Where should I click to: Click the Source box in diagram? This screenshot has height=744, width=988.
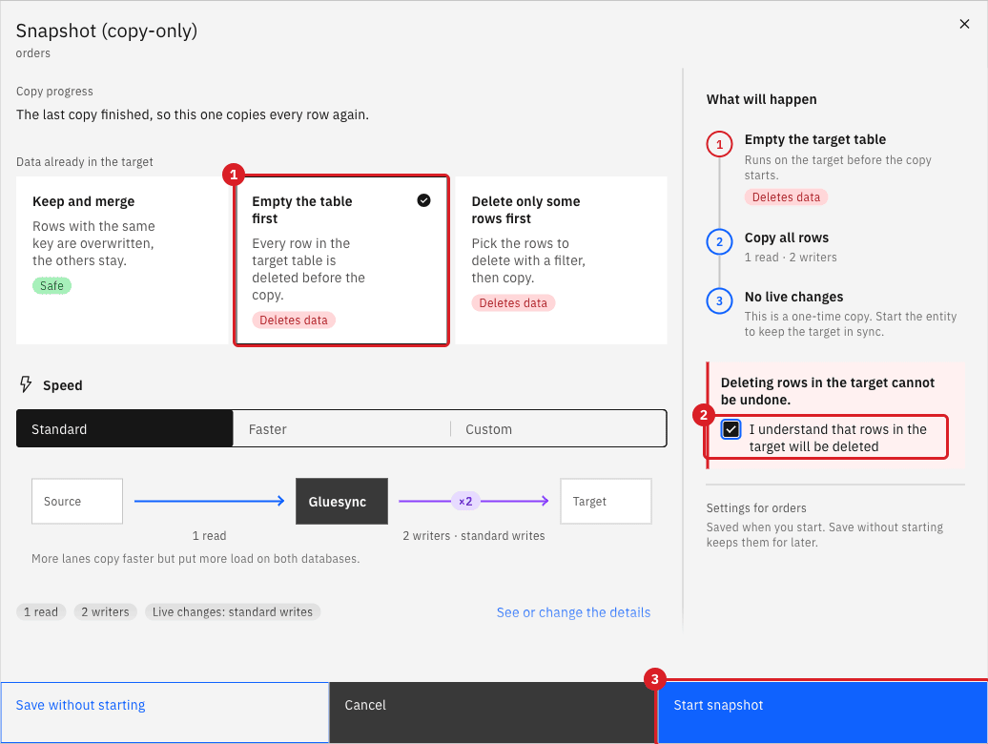(x=77, y=502)
